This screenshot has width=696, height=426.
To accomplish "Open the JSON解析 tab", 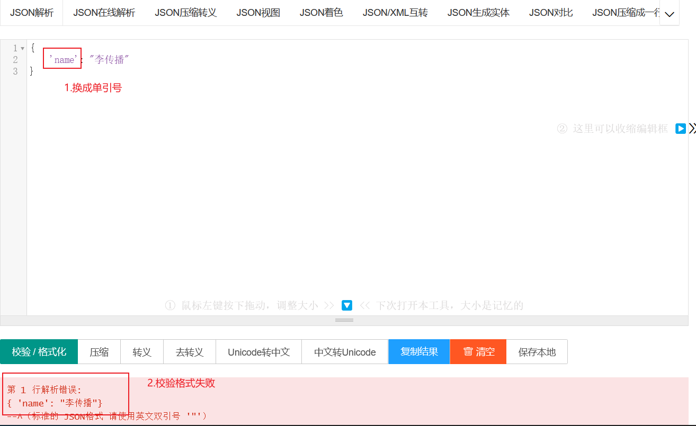I will coord(32,13).
